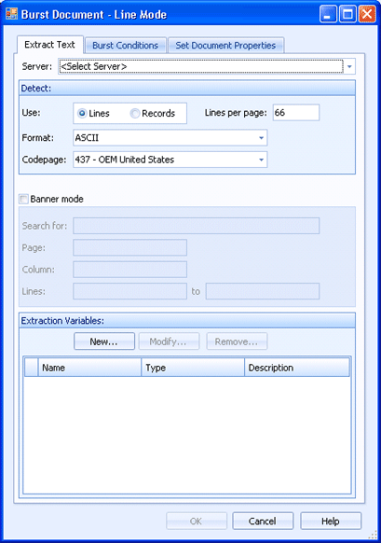The image size is (381, 543).
Task: Open the Burst Conditions tab
Action: click(x=126, y=46)
